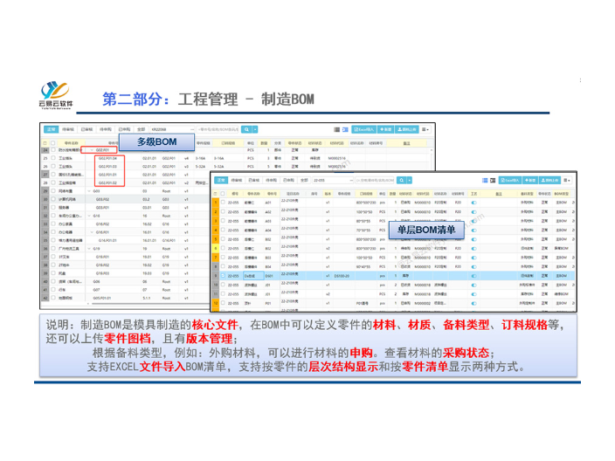Select 全部 tab in single-level BOM window
The image size is (615, 461).
[304, 181]
